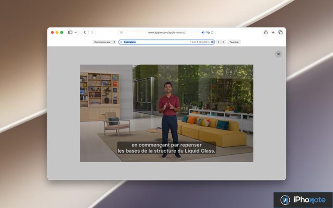333x208 pixels.
Task: Click the subtitle line ending 'Liquid Glass.'
Action: (x=166, y=151)
